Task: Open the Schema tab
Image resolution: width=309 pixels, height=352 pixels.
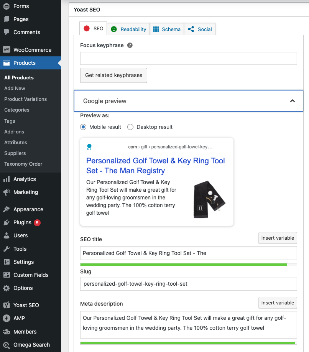Action: 167,29
